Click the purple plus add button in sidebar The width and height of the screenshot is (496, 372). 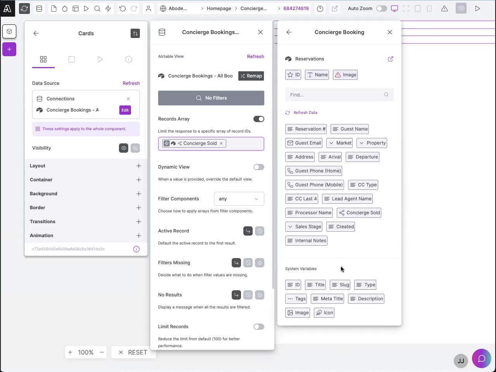pyautogui.click(x=9, y=49)
